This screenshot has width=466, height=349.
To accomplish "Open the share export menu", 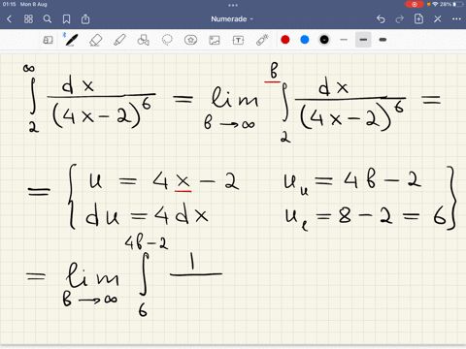I will pos(85,19).
